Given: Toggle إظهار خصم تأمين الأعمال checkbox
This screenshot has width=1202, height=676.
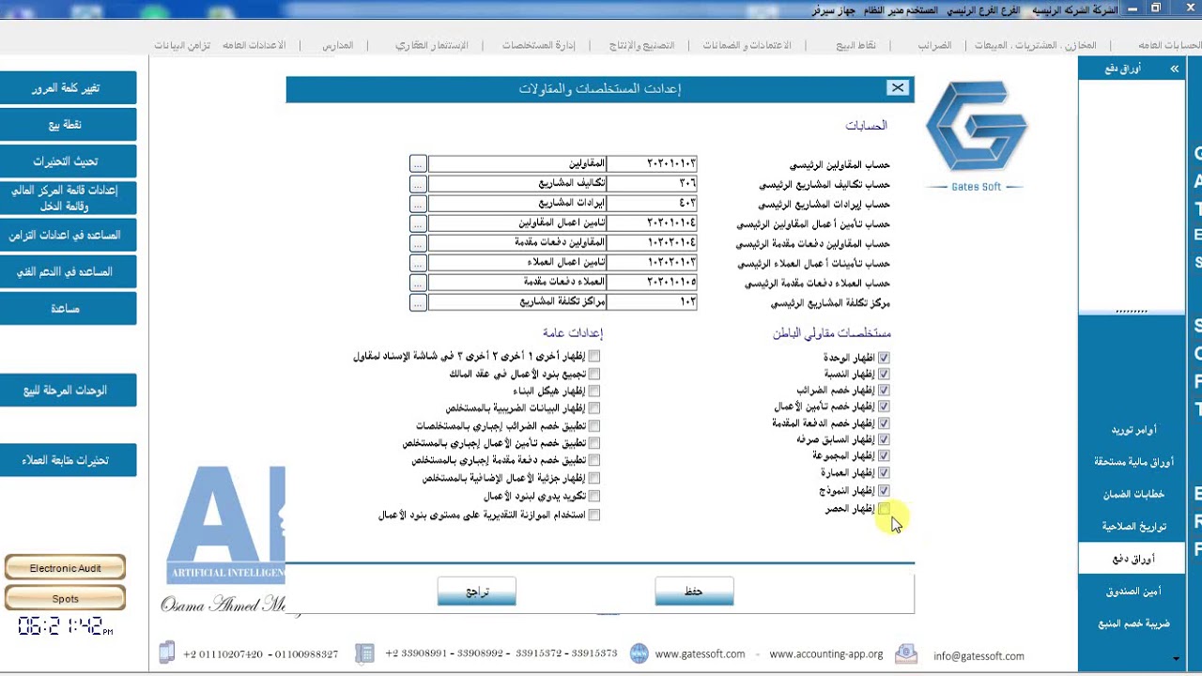Looking at the screenshot, I should (884, 407).
